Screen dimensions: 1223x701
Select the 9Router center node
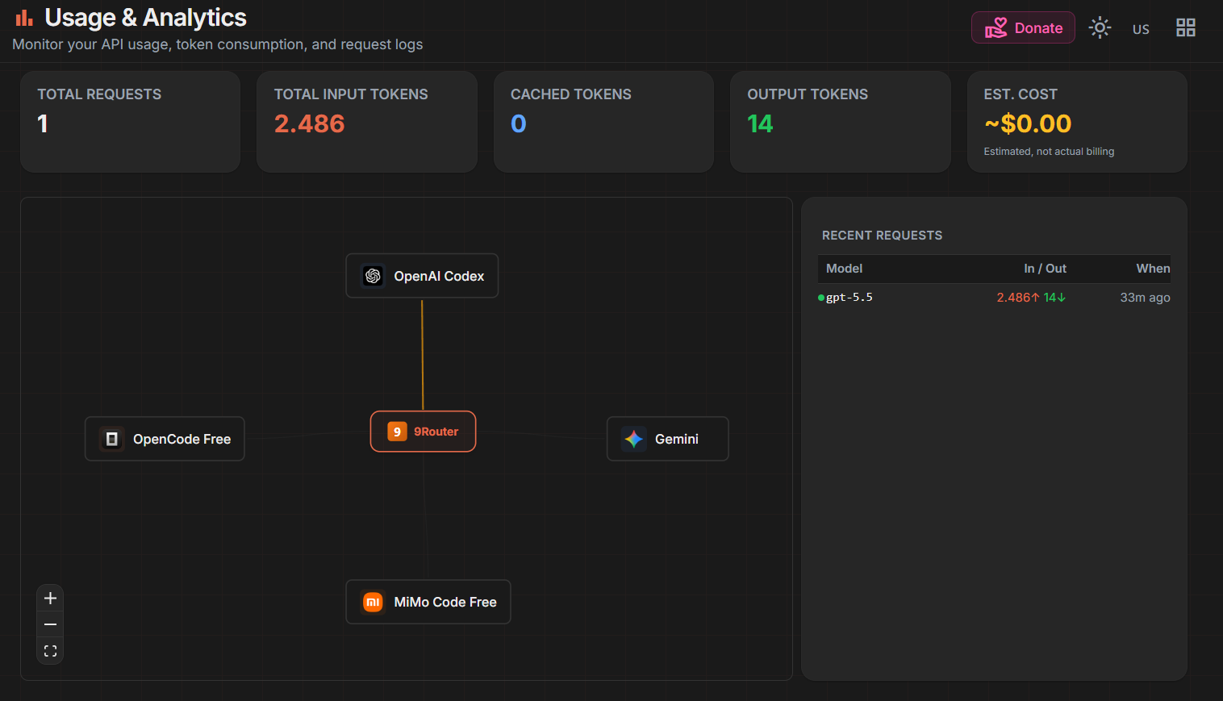423,432
